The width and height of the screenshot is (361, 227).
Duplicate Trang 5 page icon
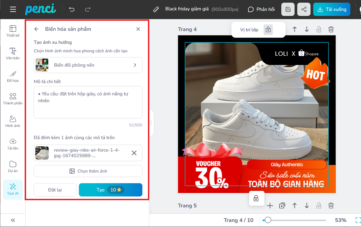coord(282,206)
